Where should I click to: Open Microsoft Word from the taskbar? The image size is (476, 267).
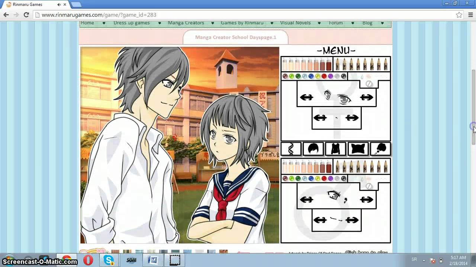(153, 260)
